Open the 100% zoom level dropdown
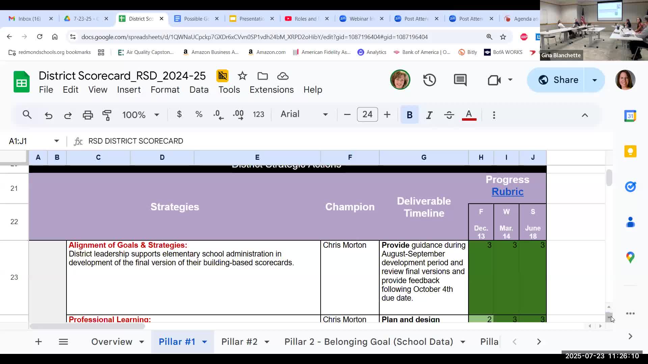 [x=140, y=115]
